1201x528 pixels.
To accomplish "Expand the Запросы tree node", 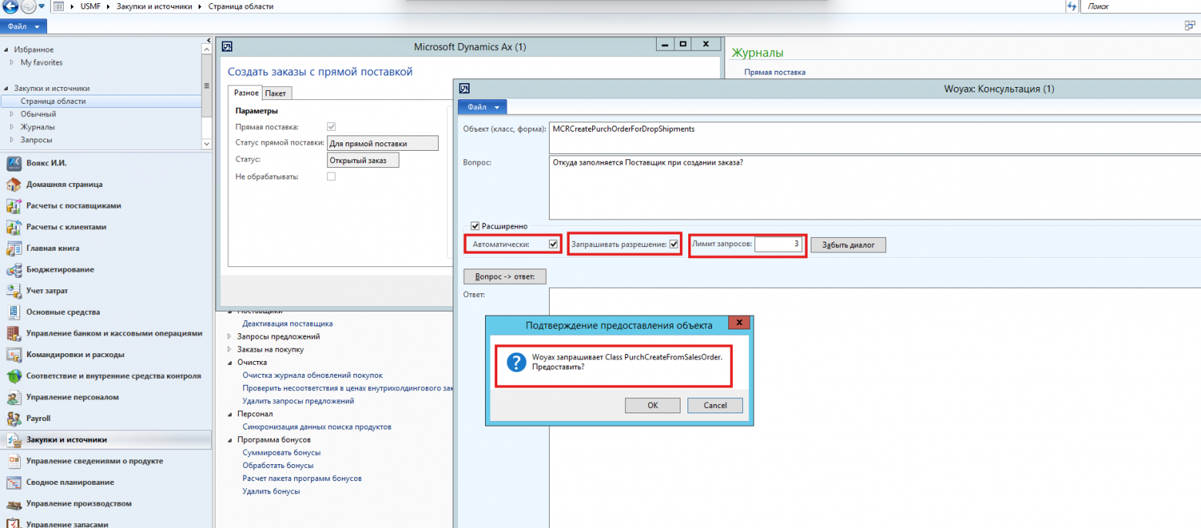I will (12, 140).
